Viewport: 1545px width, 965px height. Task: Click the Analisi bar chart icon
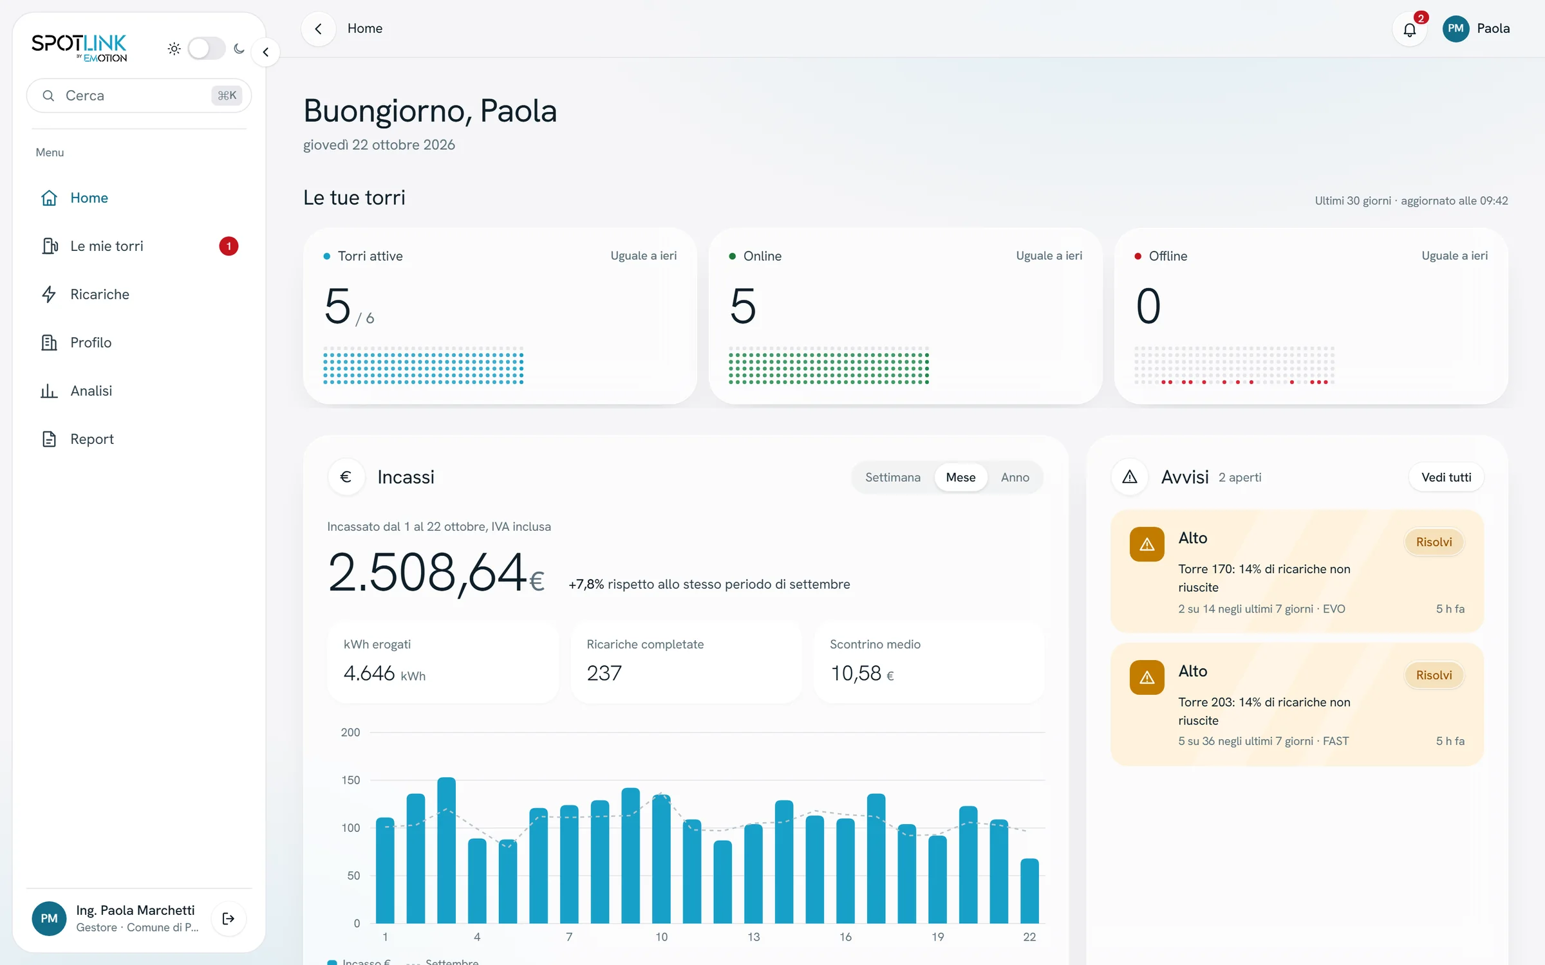(49, 391)
